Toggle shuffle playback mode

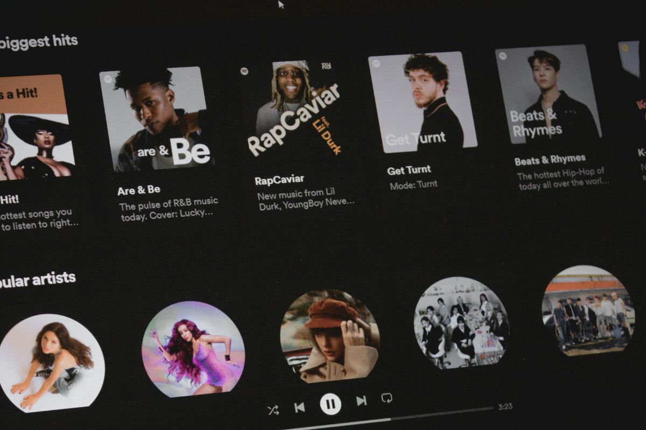click(x=273, y=410)
